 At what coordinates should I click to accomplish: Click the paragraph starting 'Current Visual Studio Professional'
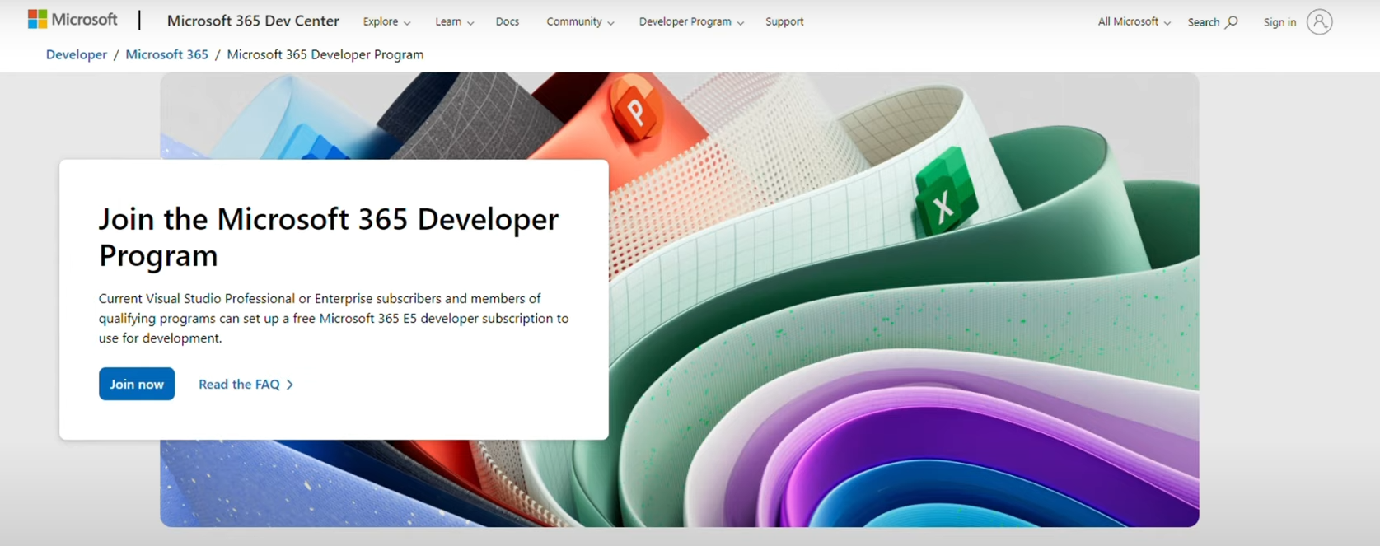pyautogui.click(x=334, y=318)
